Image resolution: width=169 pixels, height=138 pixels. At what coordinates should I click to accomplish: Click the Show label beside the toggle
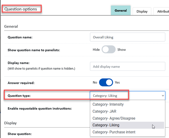[122, 49]
